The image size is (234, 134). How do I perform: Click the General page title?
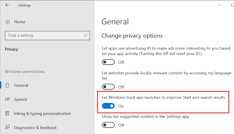[115, 22]
